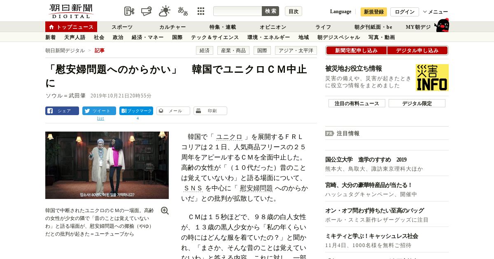Viewport: 494px width, 259px height.
Task: Open the news list icon in header
Action: tap(129, 11)
